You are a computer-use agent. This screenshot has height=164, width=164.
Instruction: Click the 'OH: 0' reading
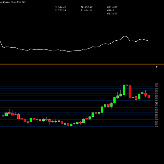tap(111, 10)
